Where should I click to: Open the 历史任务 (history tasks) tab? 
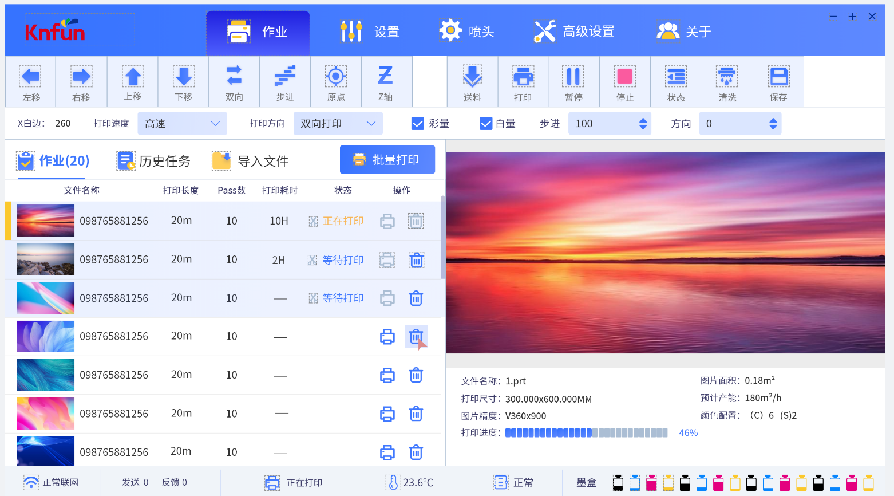coord(153,161)
